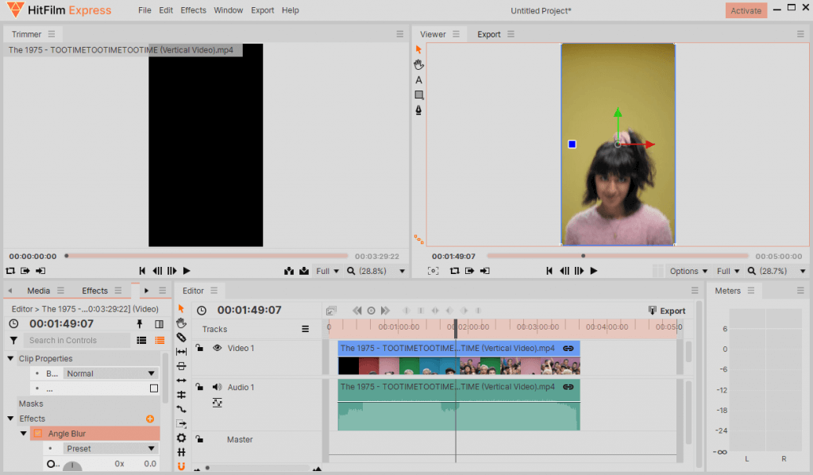Toggle lock on Audio 1 track
This screenshot has width=813, height=475.
(x=199, y=386)
